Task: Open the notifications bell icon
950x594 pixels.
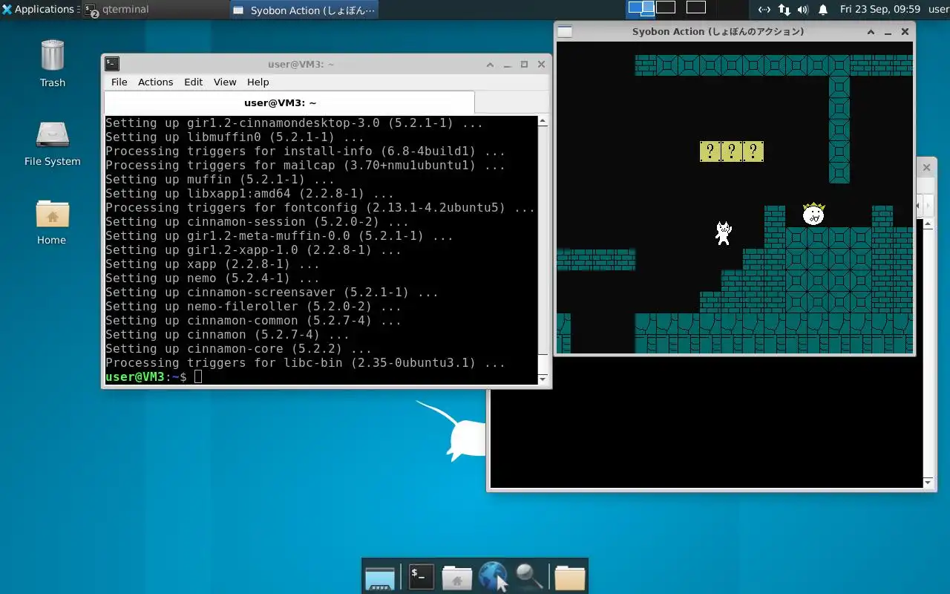Action: point(823,10)
